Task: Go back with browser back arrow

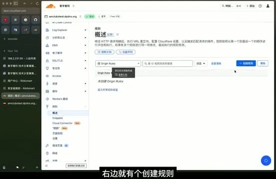Action: [25, 3]
